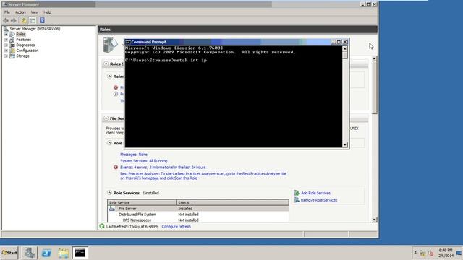This screenshot has width=463, height=260.
Task: Collapse the Role Services section chevron
Action: coord(109,193)
